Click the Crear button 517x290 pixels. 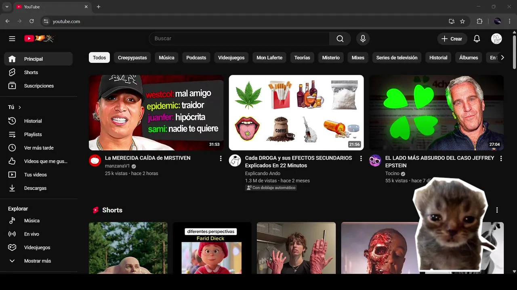(x=452, y=39)
